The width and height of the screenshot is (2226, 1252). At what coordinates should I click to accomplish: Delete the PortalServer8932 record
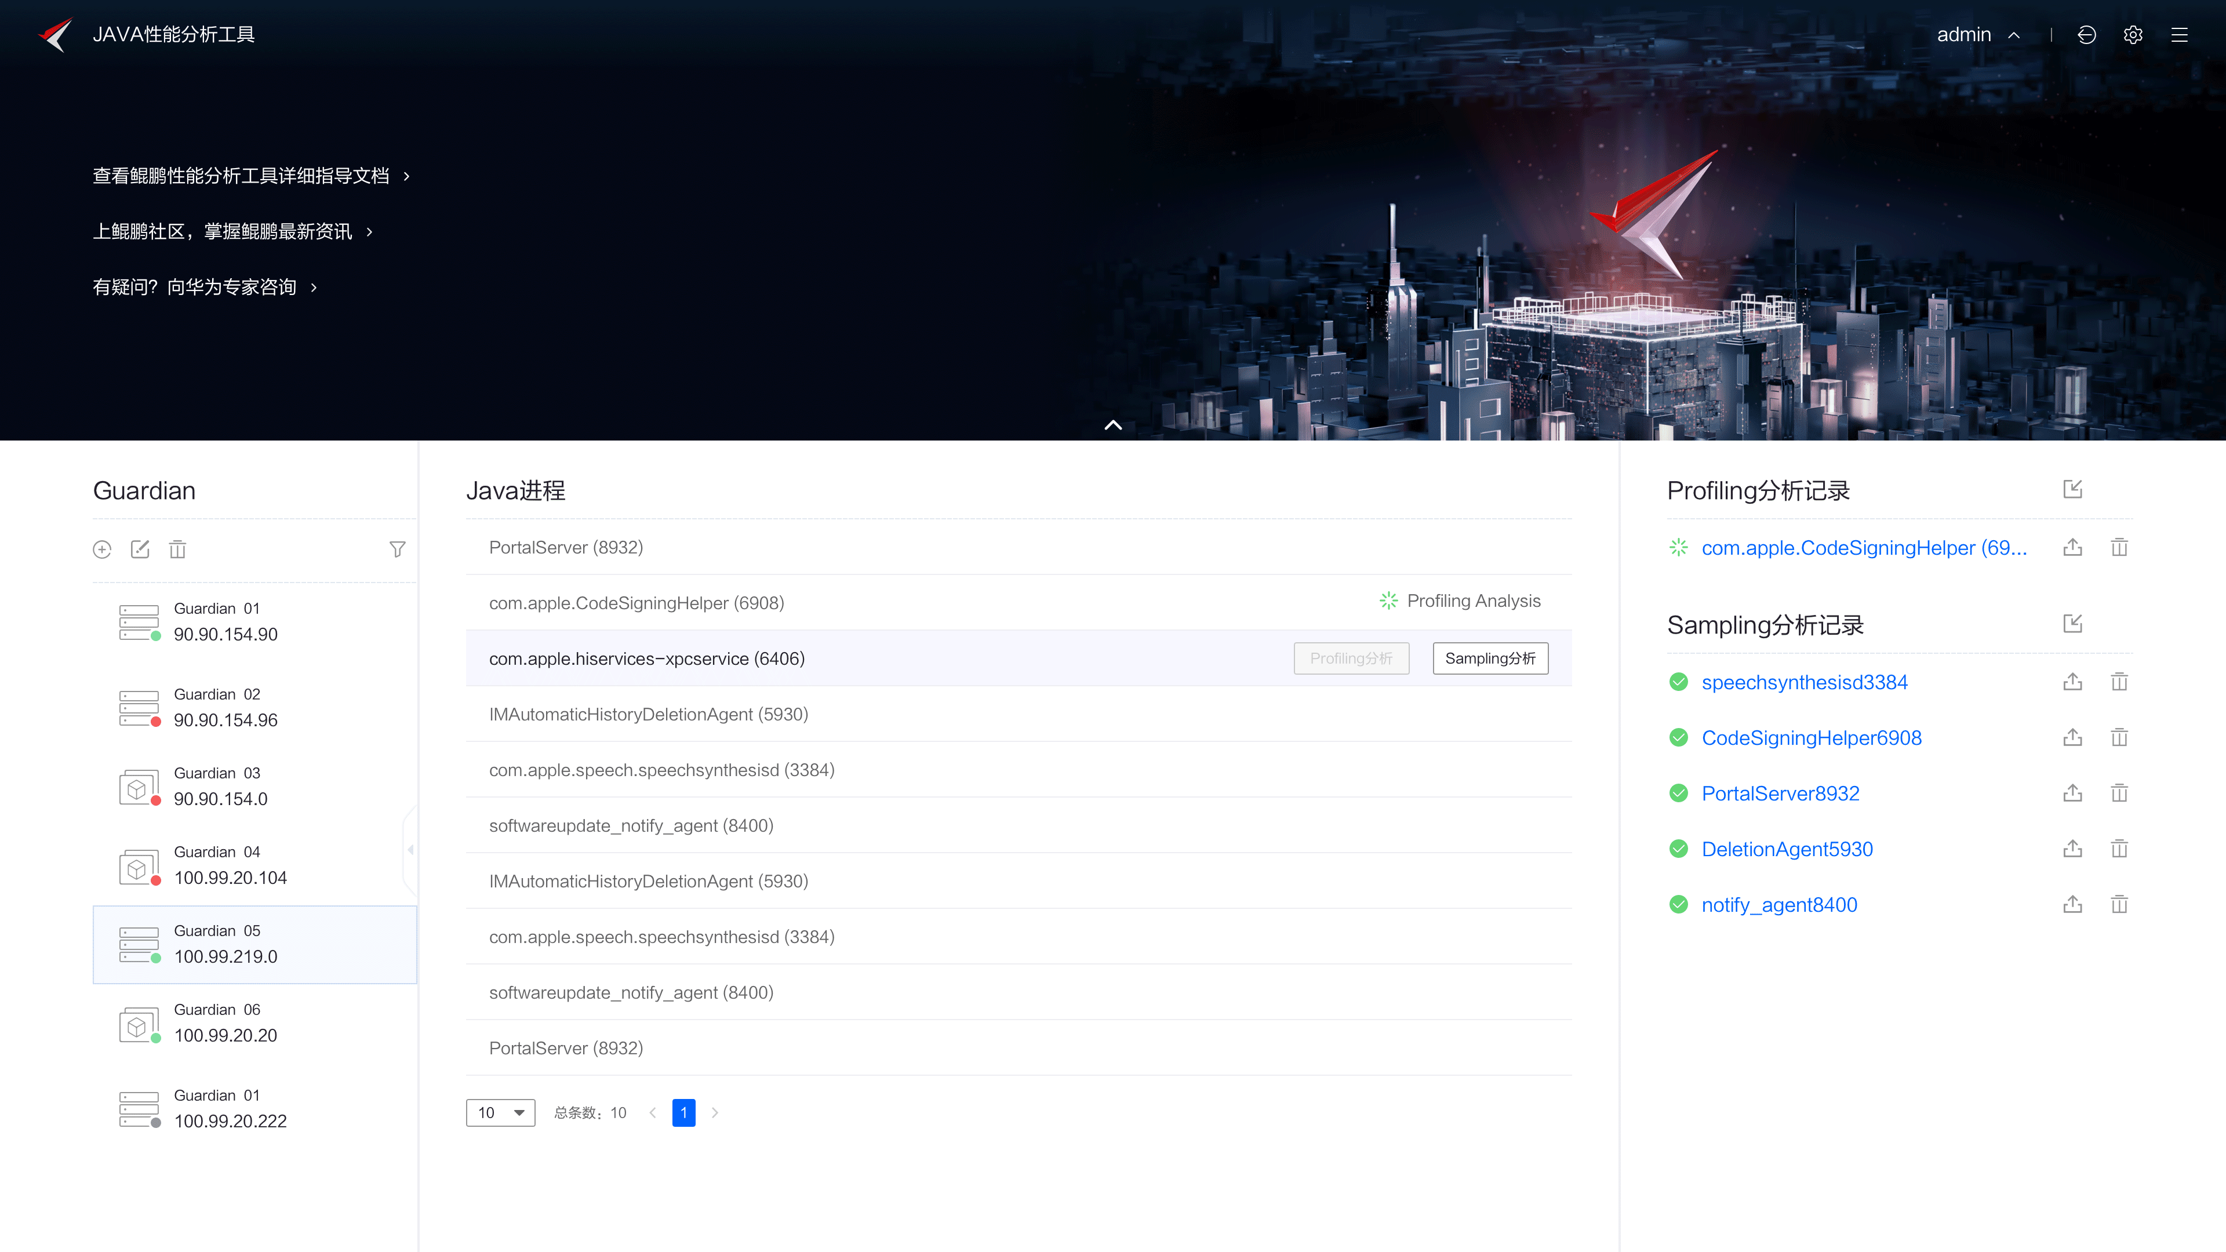(x=2119, y=794)
